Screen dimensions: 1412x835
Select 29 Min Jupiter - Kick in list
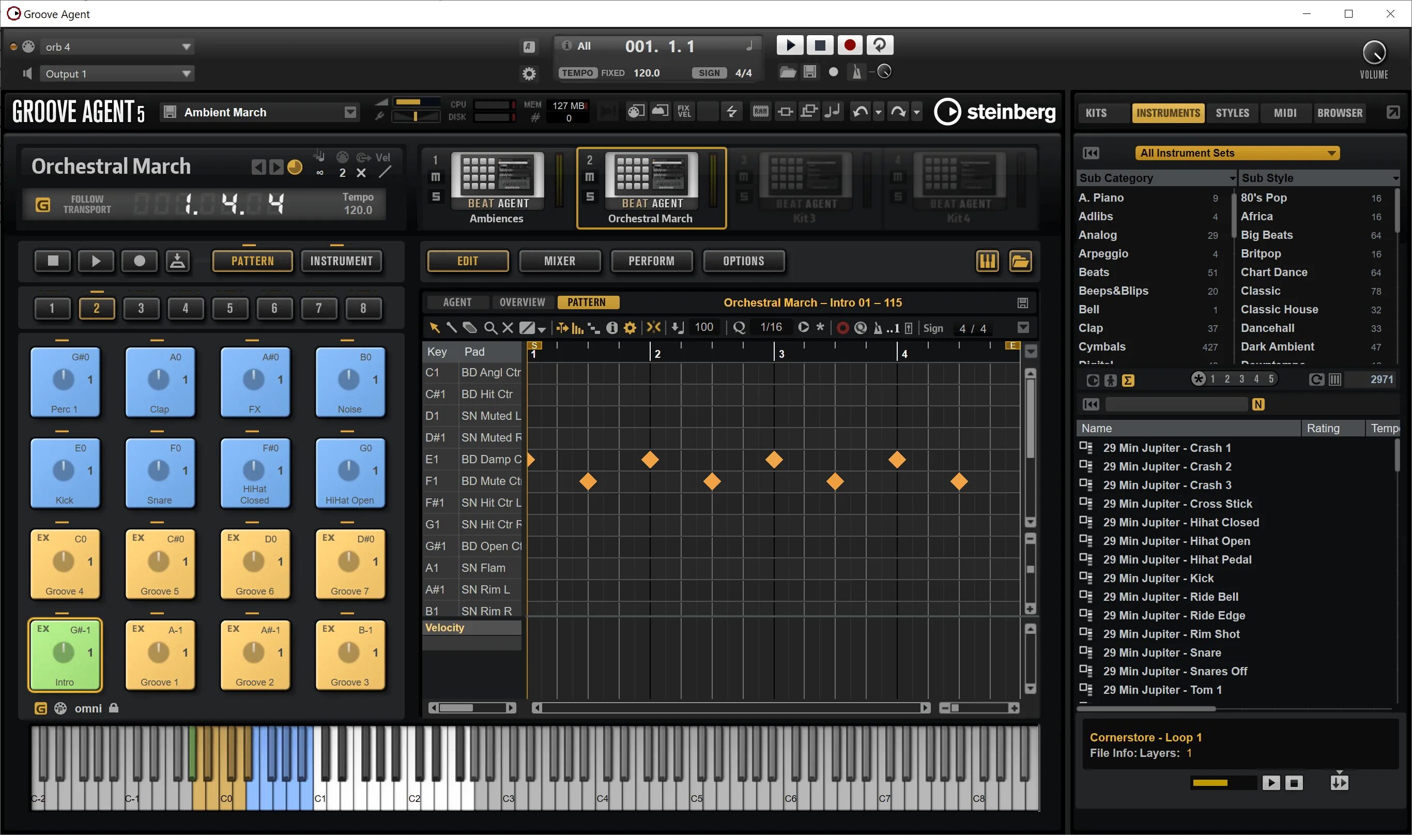[1158, 579]
